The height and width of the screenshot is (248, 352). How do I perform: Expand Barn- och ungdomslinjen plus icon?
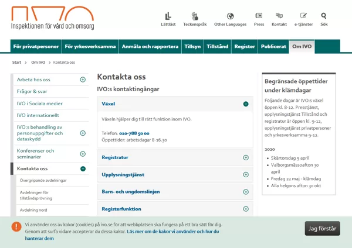pos(246,192)
